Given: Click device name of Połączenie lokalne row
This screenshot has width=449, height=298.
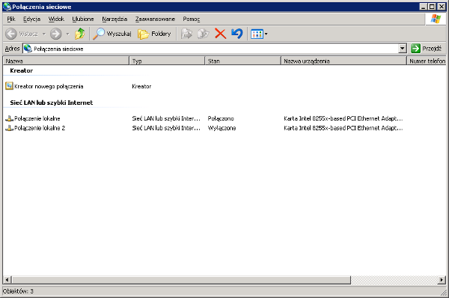Looking at the screenshot, I should (343, 118).
